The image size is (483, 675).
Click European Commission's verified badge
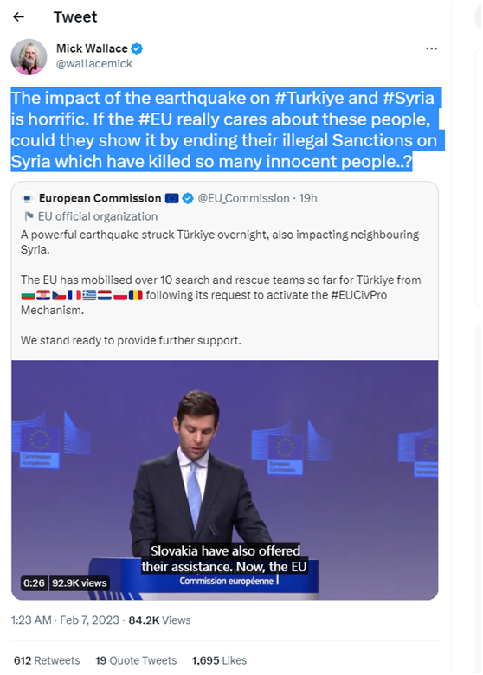pos(188,198)
